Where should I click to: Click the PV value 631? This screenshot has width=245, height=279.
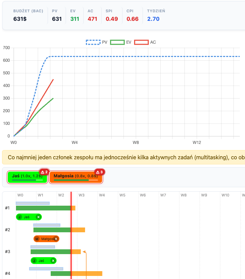tap(57, 19)
